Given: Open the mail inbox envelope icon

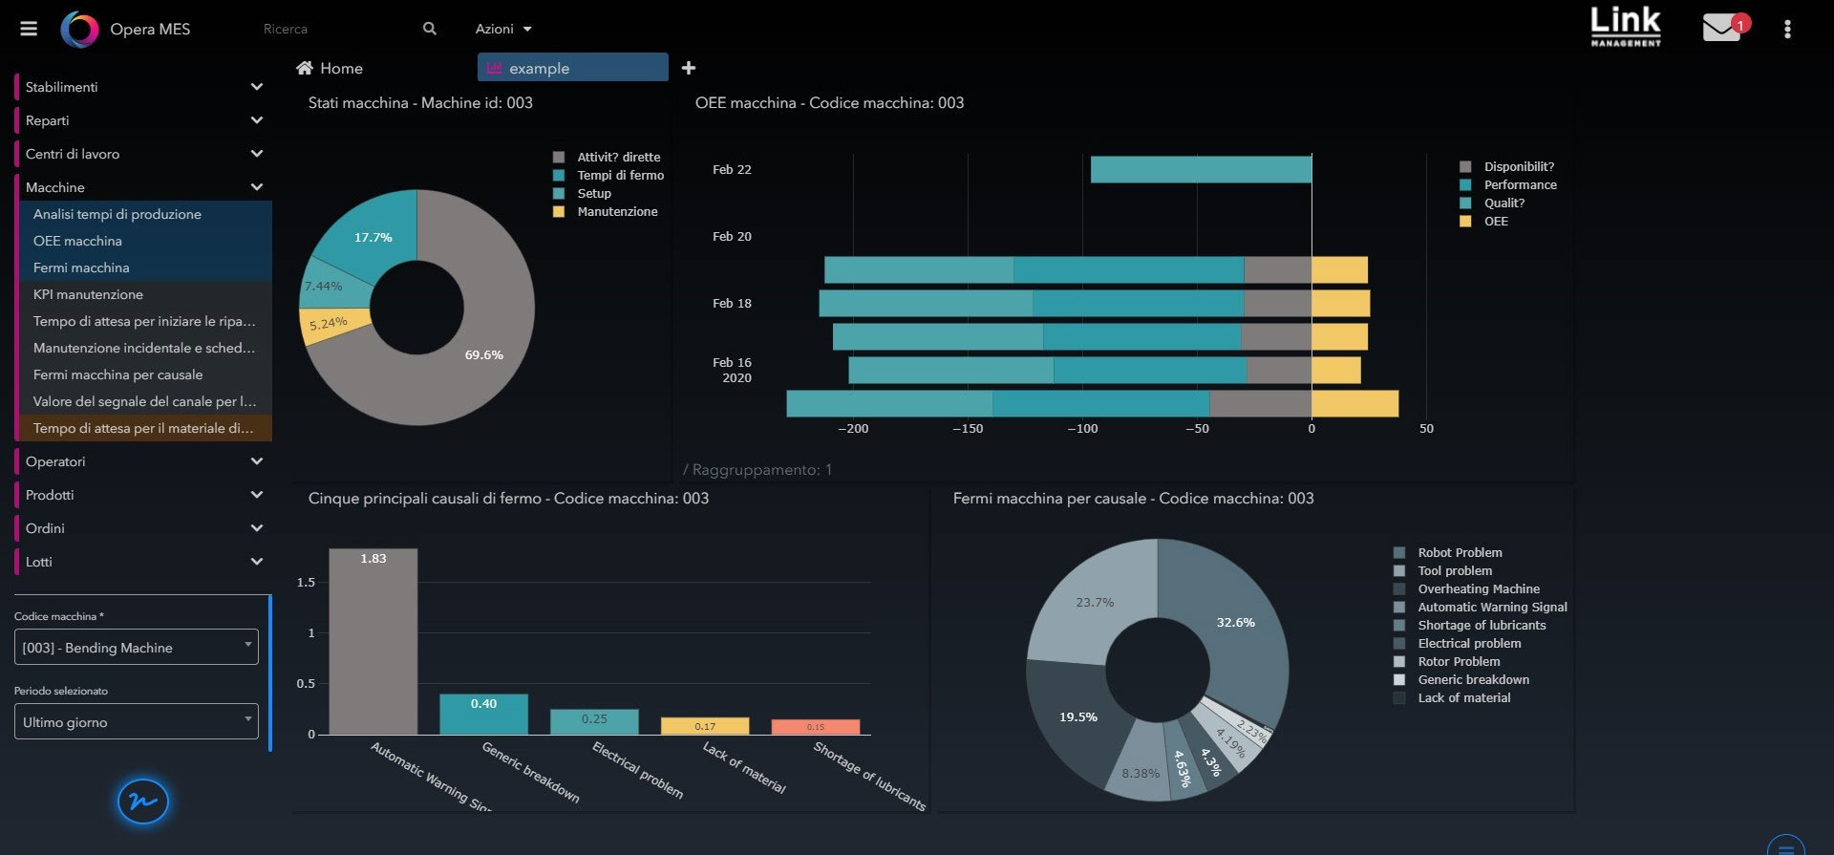Looking at the screenshot, I should [1721, 28].
